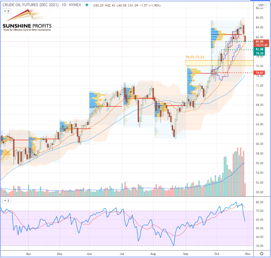
Task: Click the 70.00 price scale label
Action: [x=260, y=95]
